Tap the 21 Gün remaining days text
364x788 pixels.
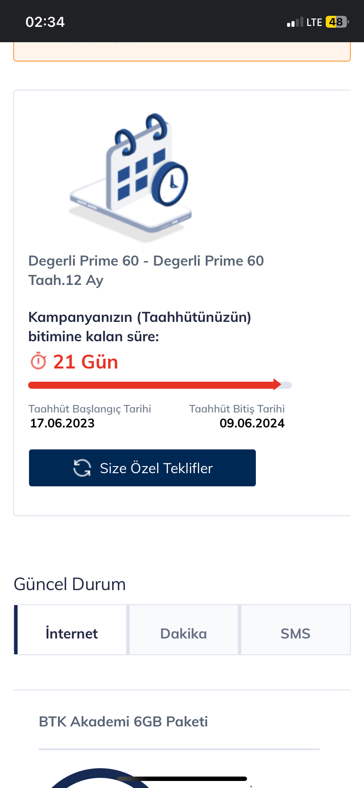tap(86, 362)
